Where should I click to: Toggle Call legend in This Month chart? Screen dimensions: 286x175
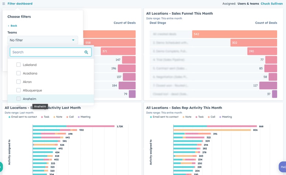tap(212, 117)
